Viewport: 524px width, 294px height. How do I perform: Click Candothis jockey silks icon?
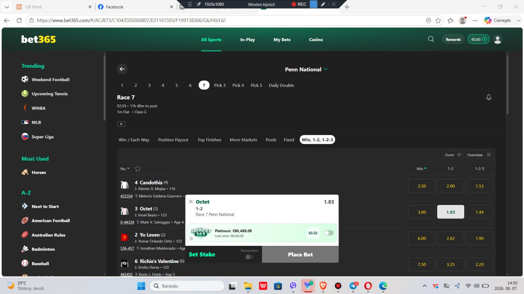click(124, 185)
